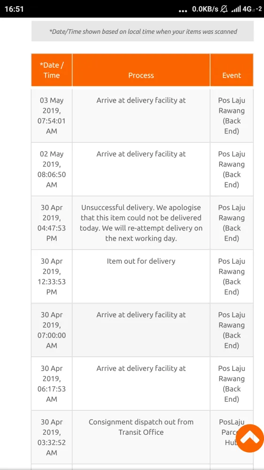This screenshot has width=264, height=470.
Task: Tap the 30 Apr 2019 04:47:53 PM timestamp
Action: (52, 223)
